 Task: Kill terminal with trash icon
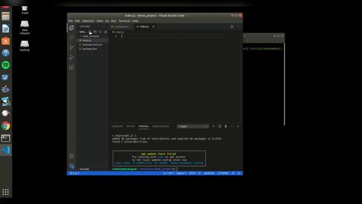tap(226, 126)
